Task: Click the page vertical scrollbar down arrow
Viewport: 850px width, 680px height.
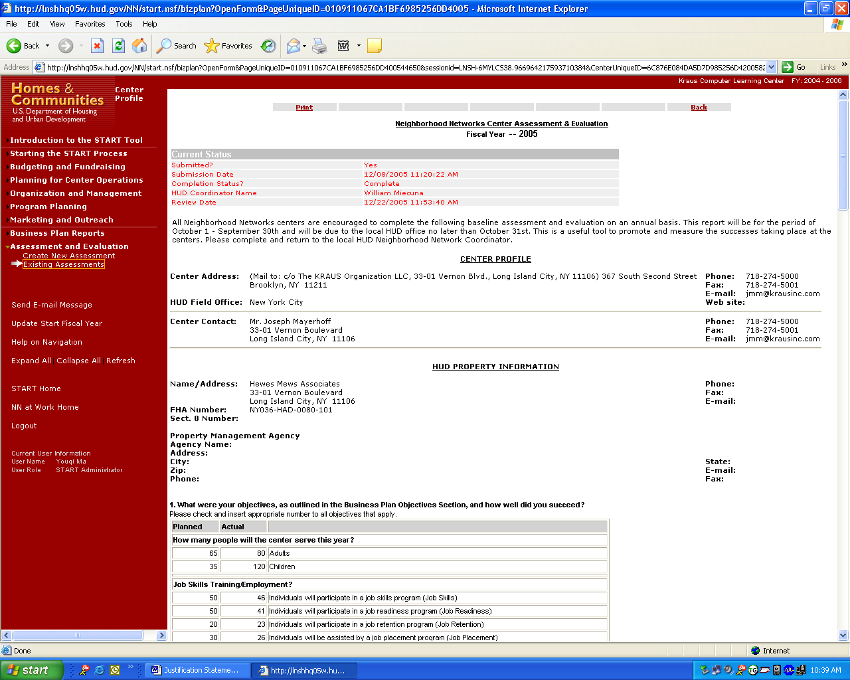Action: tap(843, 635)
